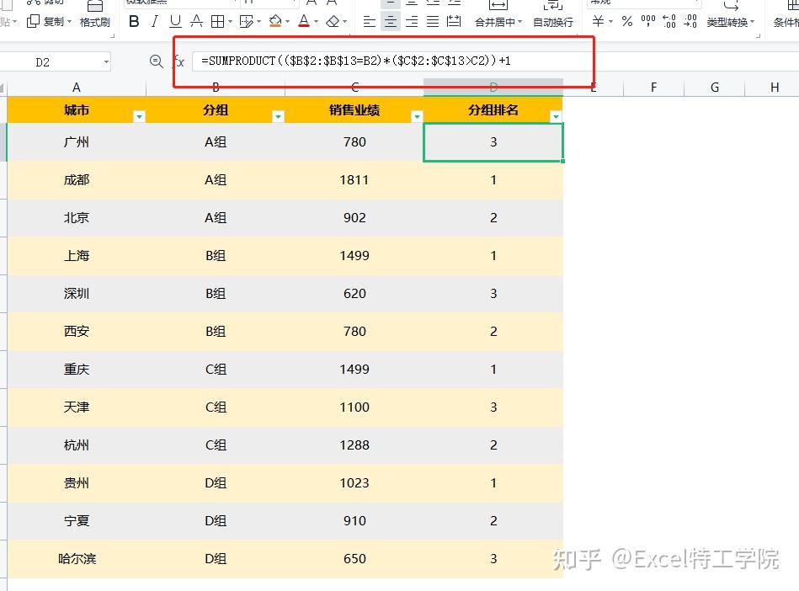Align text right
Viewport: 799px width, 591px height.
[x=412, y=21]
